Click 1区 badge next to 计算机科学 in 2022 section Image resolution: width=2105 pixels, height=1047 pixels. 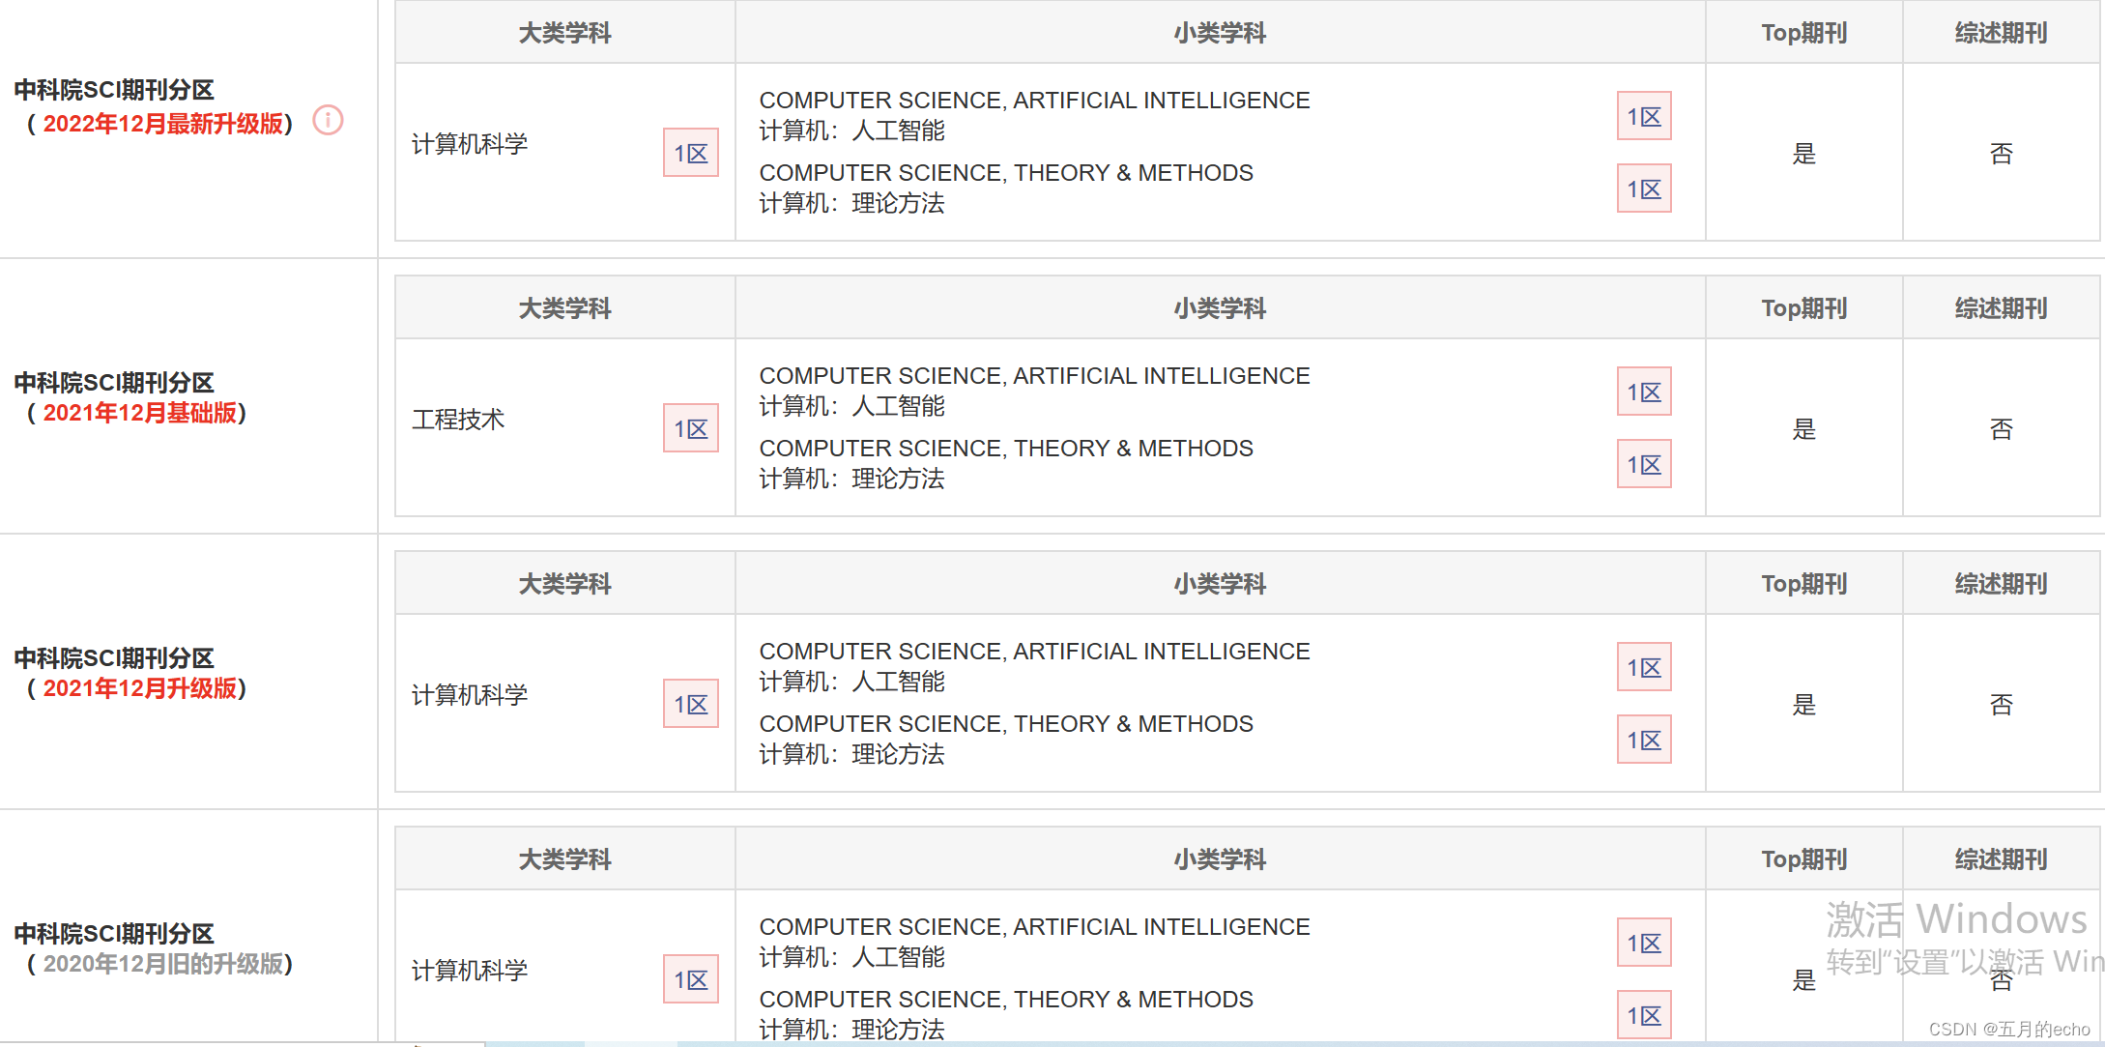tap(690, 153)
